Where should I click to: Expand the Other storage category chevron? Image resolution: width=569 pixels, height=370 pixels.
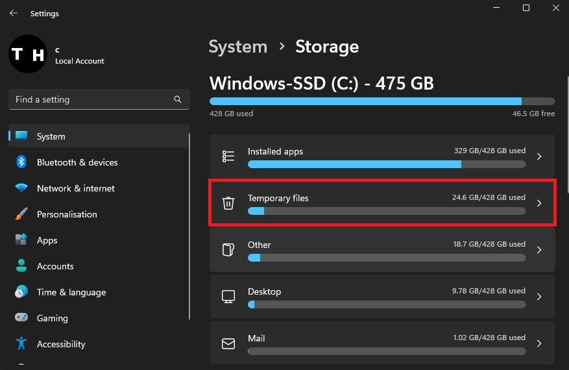(539, 250)
